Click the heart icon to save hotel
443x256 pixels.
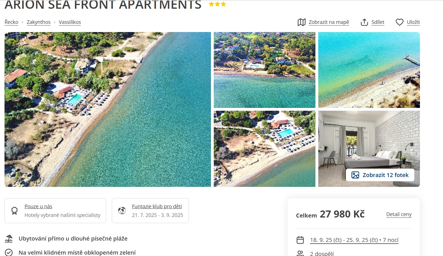coord(400,22)
